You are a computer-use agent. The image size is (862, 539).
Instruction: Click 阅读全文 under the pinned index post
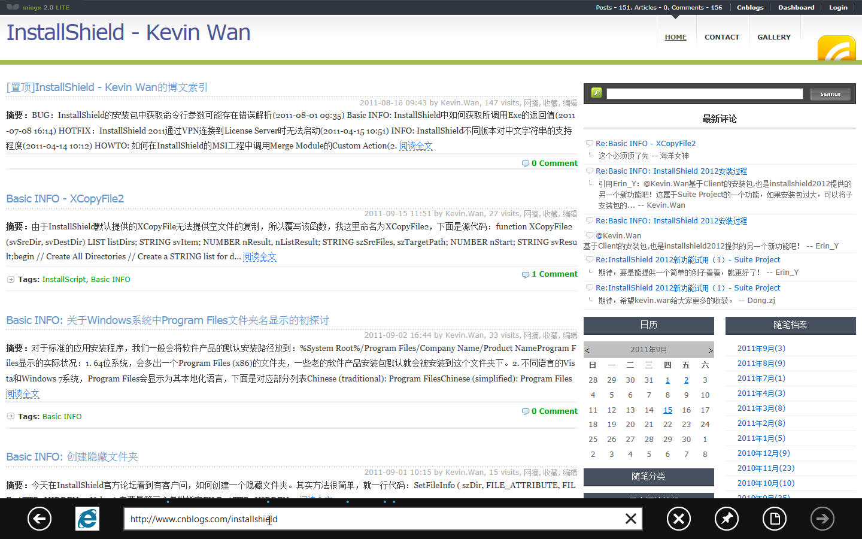pos(415,146)
